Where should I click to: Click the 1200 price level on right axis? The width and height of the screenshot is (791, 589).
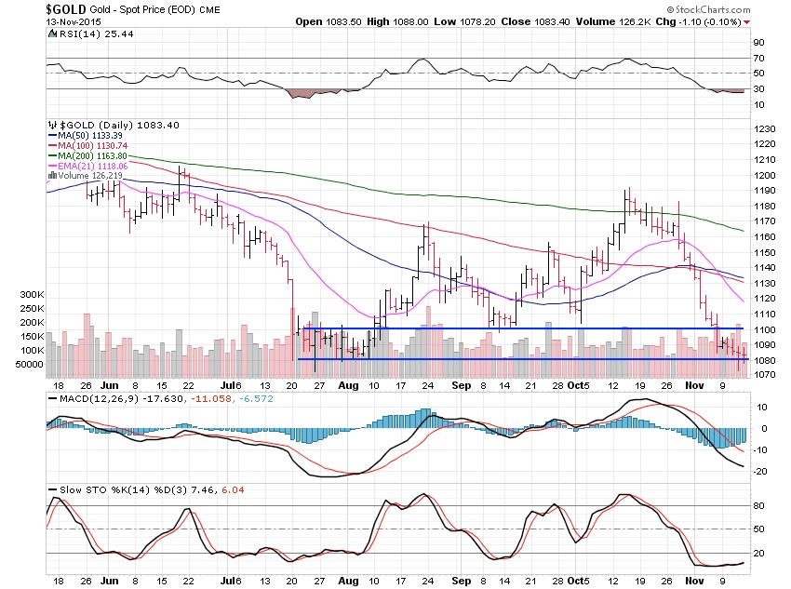click(x=765, y=176)
